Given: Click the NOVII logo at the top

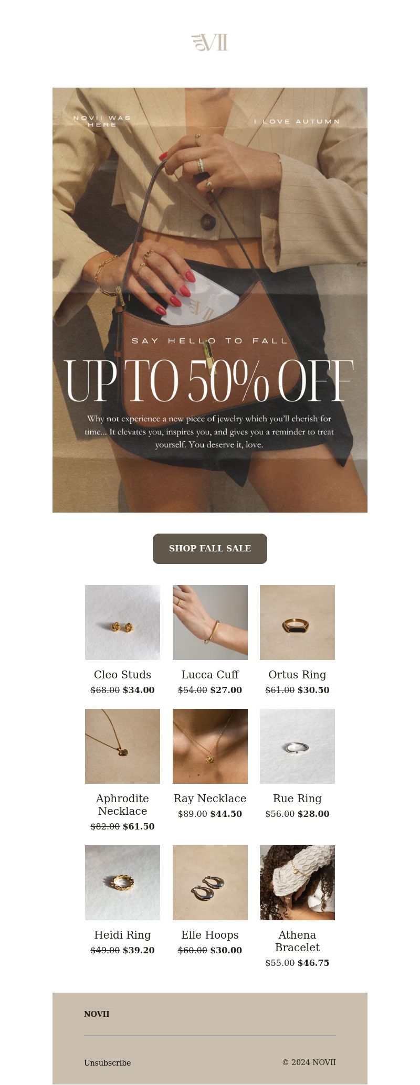Looking at the screenshot, I should click(209, 42).
